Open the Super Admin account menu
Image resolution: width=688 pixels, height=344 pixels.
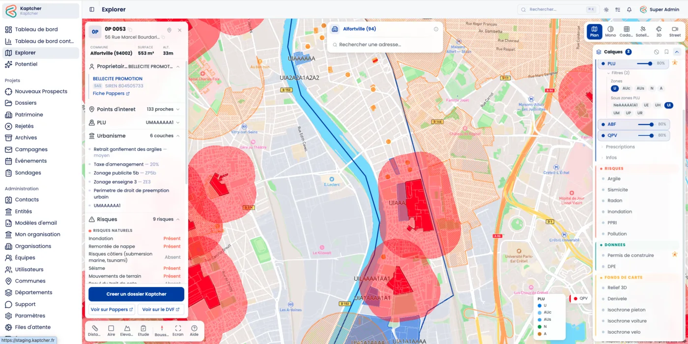tap(659, 9)
